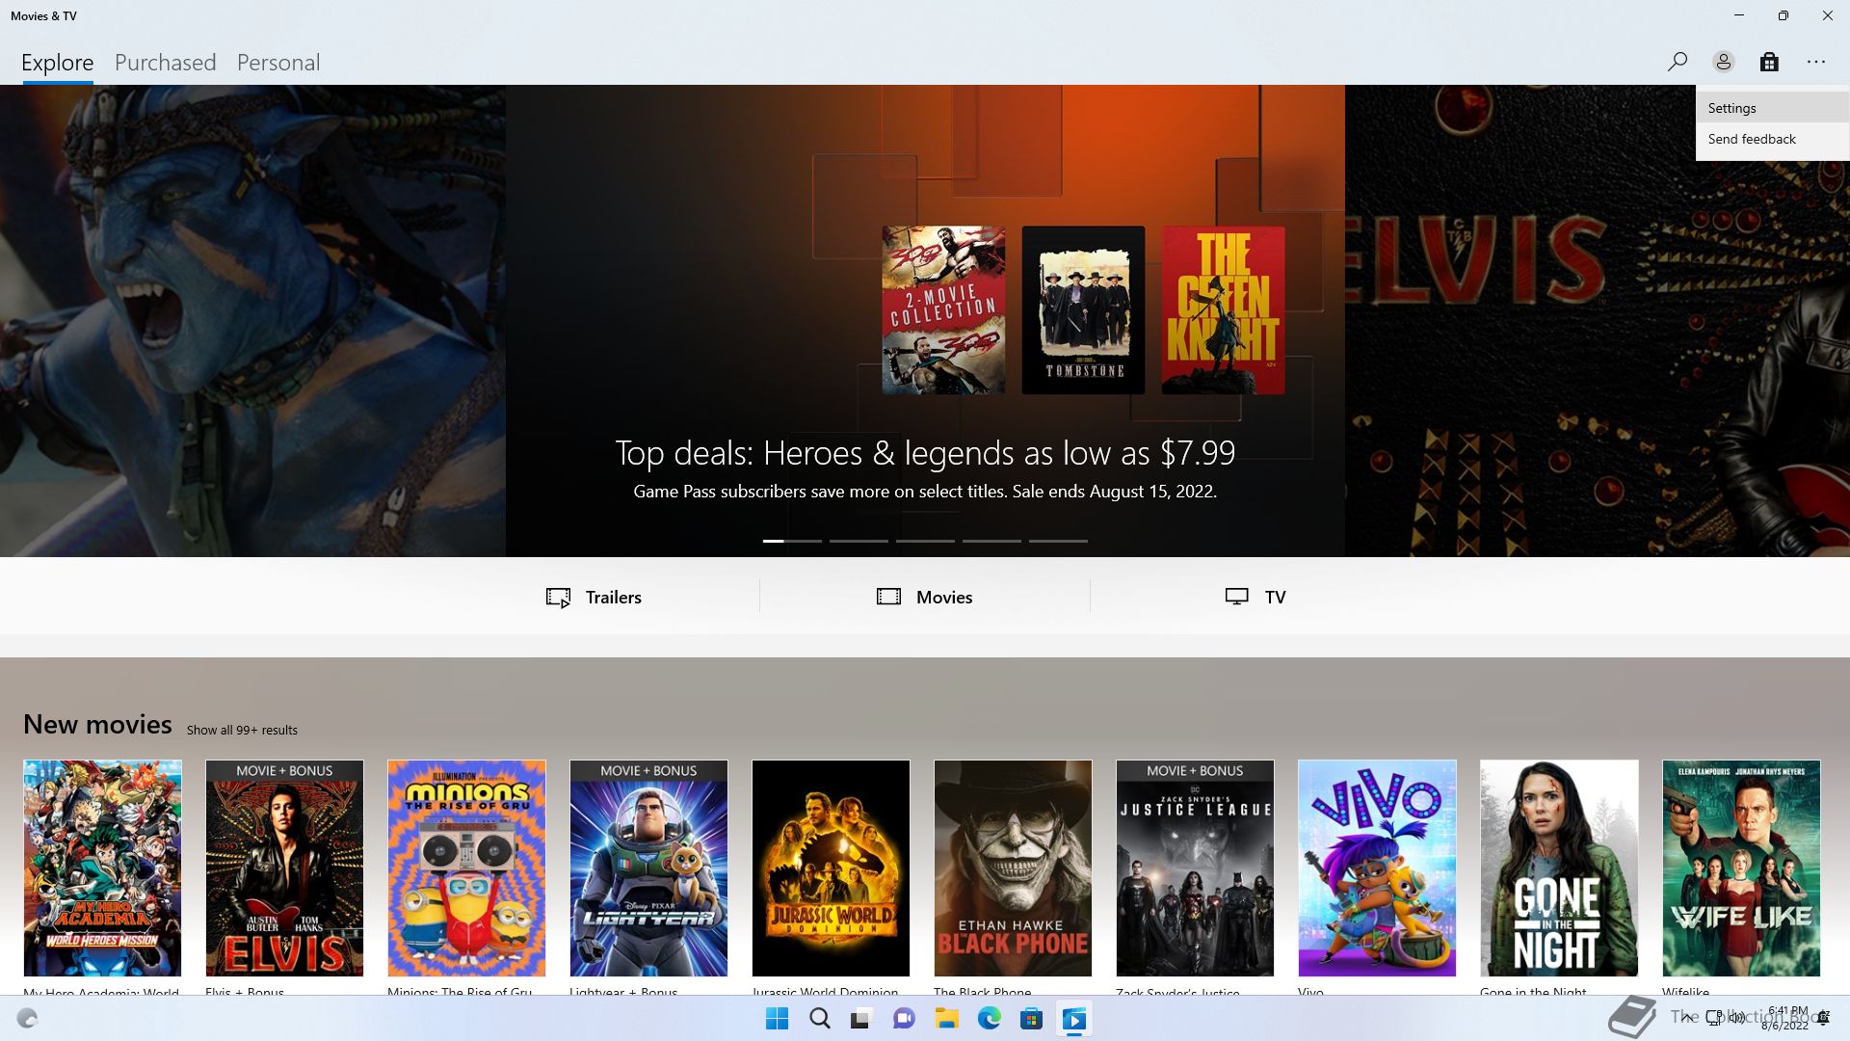This screenshot has height=1041, width=1850.
Task: Open Chat icon on taskbar
Action: click(x=904, y=1019)
